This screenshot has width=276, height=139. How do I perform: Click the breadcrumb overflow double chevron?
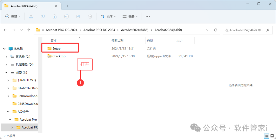click(x=43, y=30)
